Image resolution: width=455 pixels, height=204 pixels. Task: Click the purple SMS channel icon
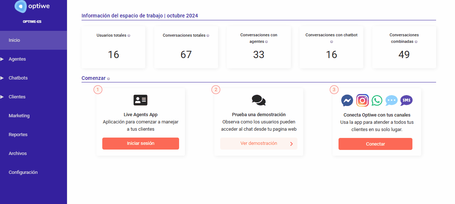(406, 100)
